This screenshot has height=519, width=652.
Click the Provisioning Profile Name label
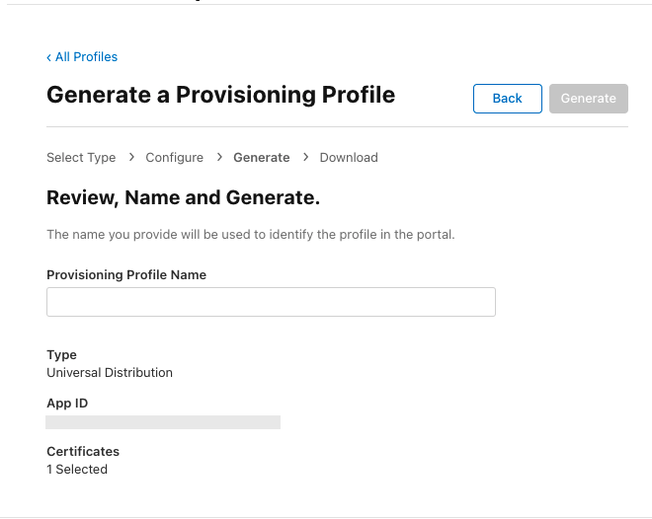click(x=126, y=275)
